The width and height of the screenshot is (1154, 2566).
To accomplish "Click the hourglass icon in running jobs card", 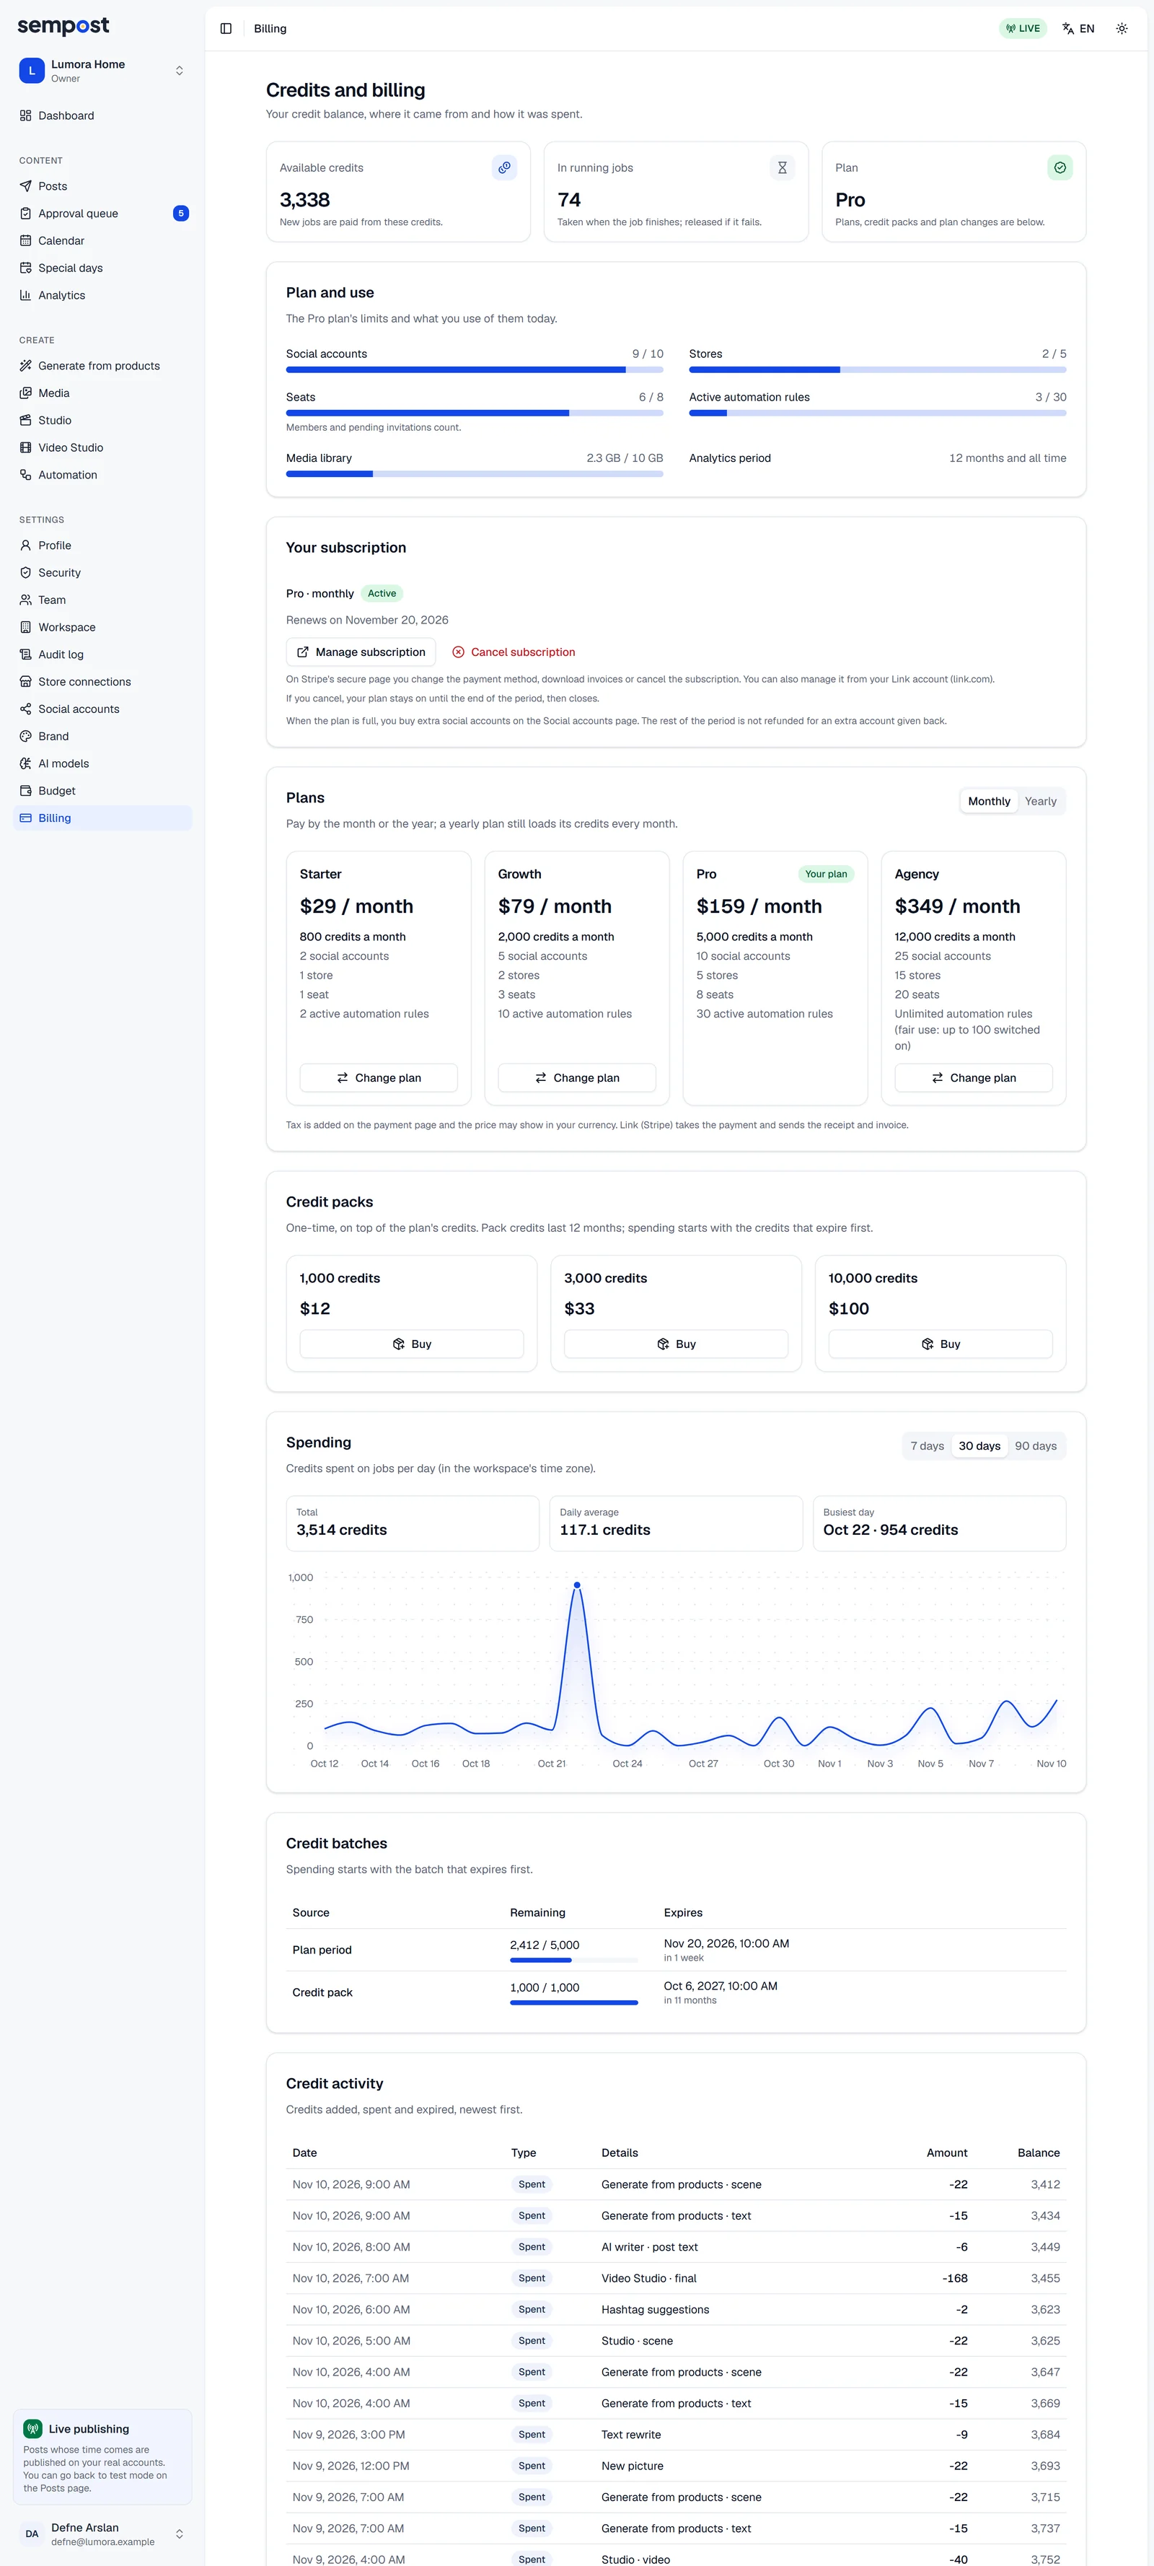I will click(783, 168).
